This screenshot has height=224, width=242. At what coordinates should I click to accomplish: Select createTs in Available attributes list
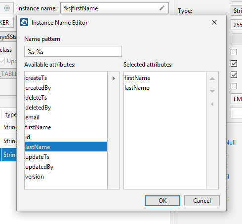(66, 78)
